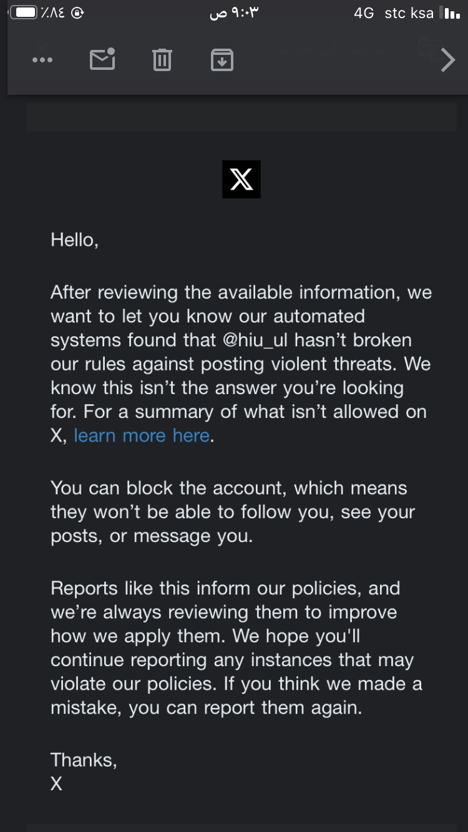Select the "Hello," greeting line
The width and height of the screenshot is (468, 832).
click(75, 240)
